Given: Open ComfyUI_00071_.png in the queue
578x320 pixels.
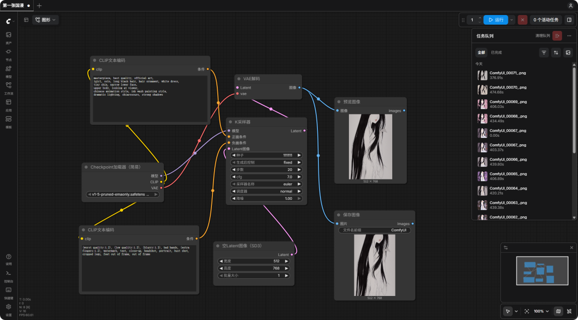Looking at the screenshot, I should [523, 75].
